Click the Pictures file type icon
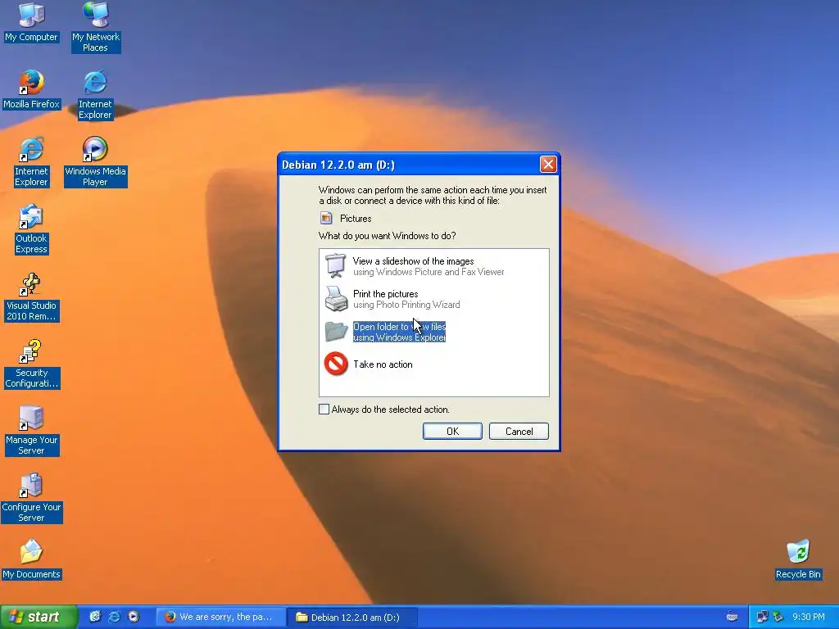 pyautogui.click(x=326, y=218)
